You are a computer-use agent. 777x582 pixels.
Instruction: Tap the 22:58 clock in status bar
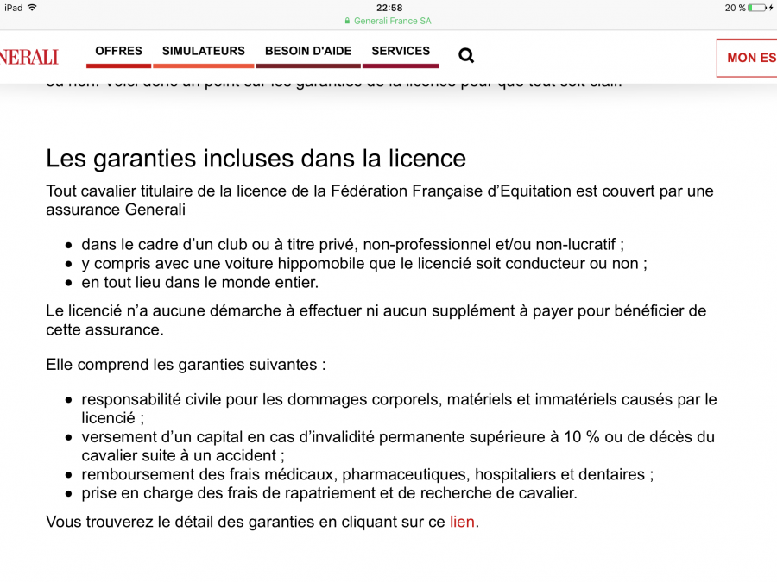[x=389, y=8]
